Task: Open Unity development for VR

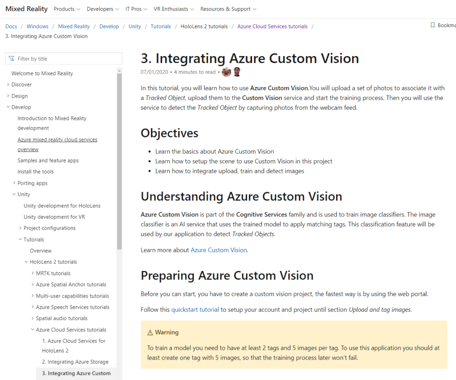Action: pos(54,217)
